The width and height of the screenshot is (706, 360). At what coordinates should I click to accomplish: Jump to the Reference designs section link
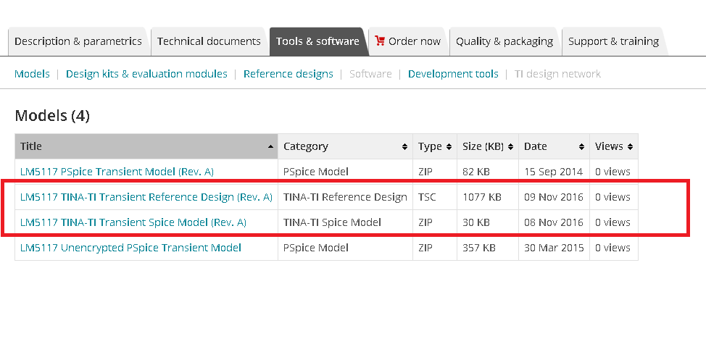pos(288,74)
